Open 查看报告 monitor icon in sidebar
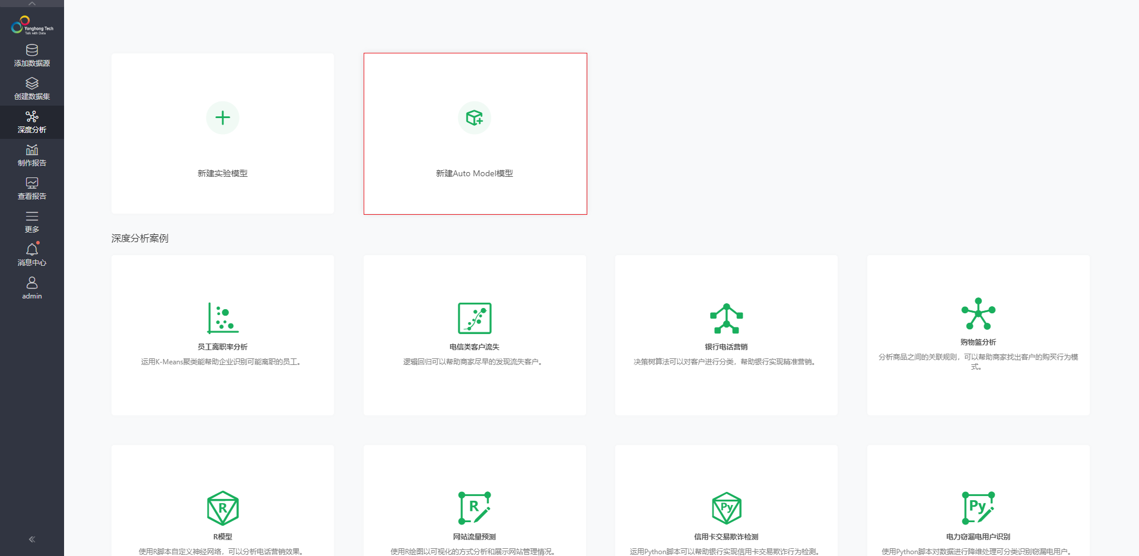The width and height of the screenshot is (1139, 556). [x=32, y=183]
